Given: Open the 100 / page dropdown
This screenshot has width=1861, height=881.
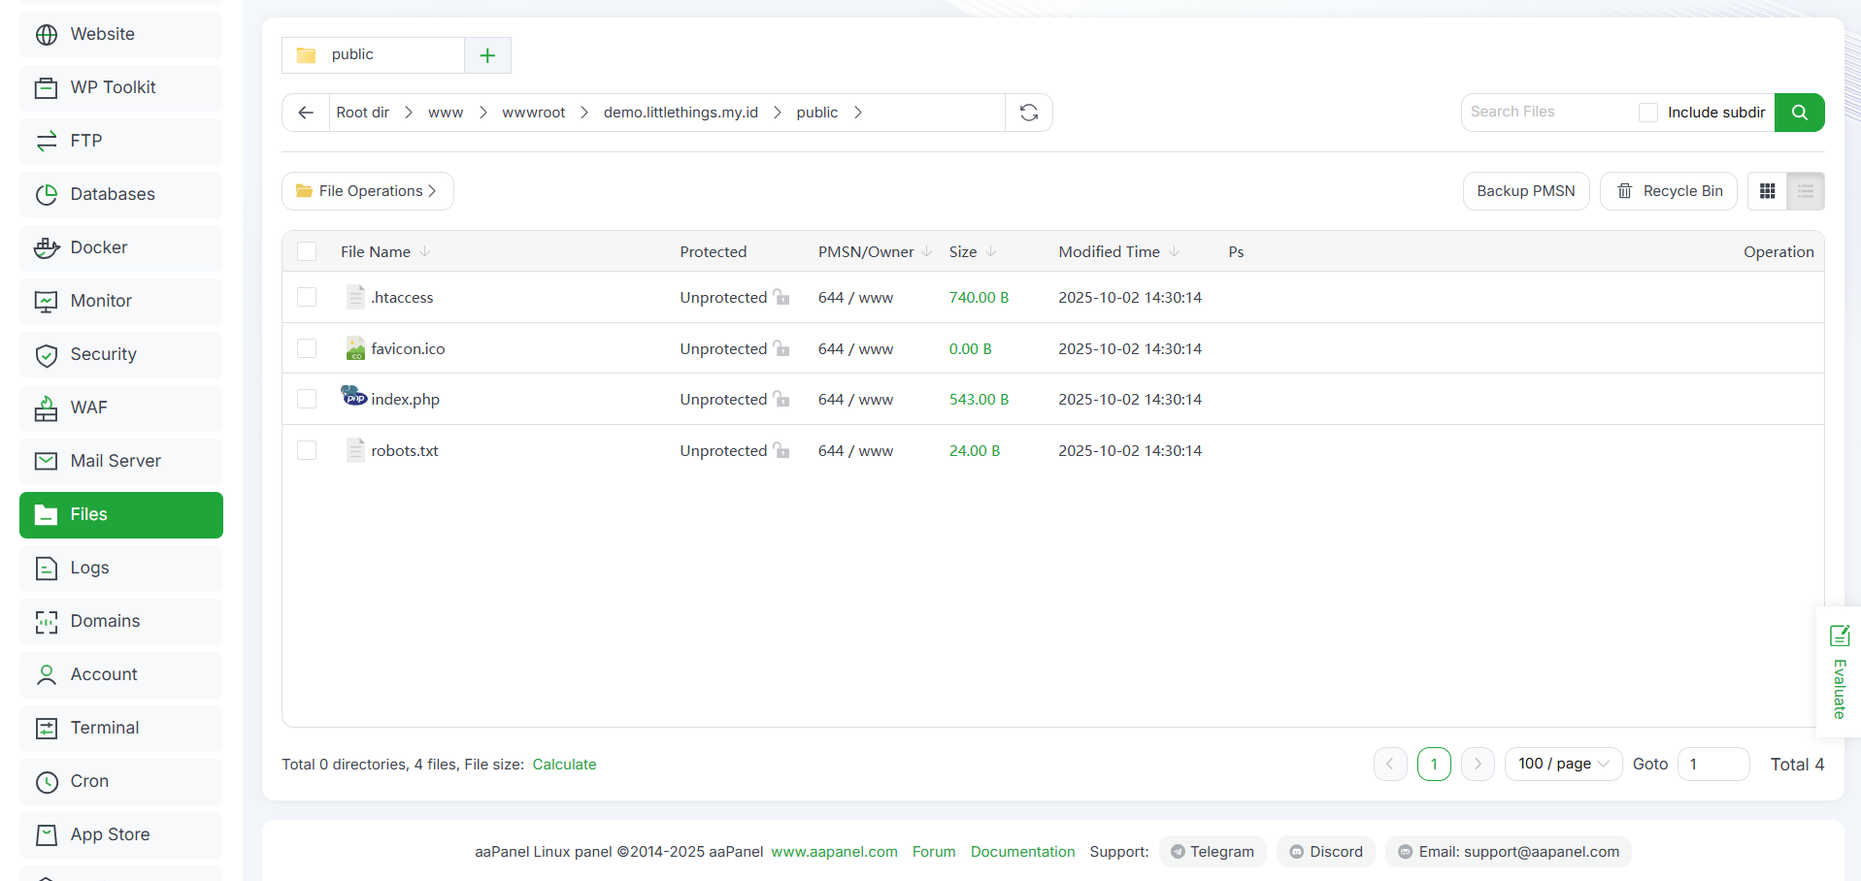Looking at the screenshot, I should pyautogui.click(x=1563, y=764).
